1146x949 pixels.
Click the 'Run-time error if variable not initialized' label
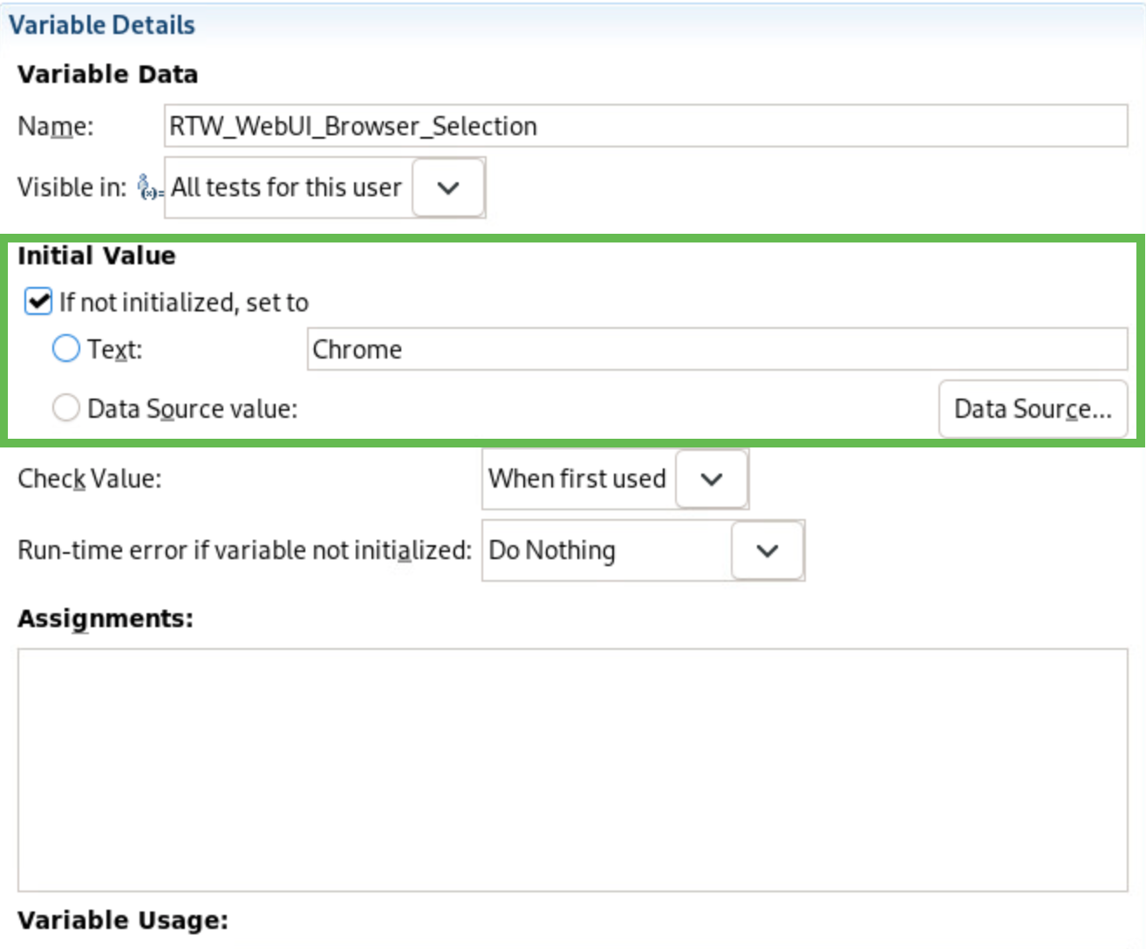(x=244, y=550)
